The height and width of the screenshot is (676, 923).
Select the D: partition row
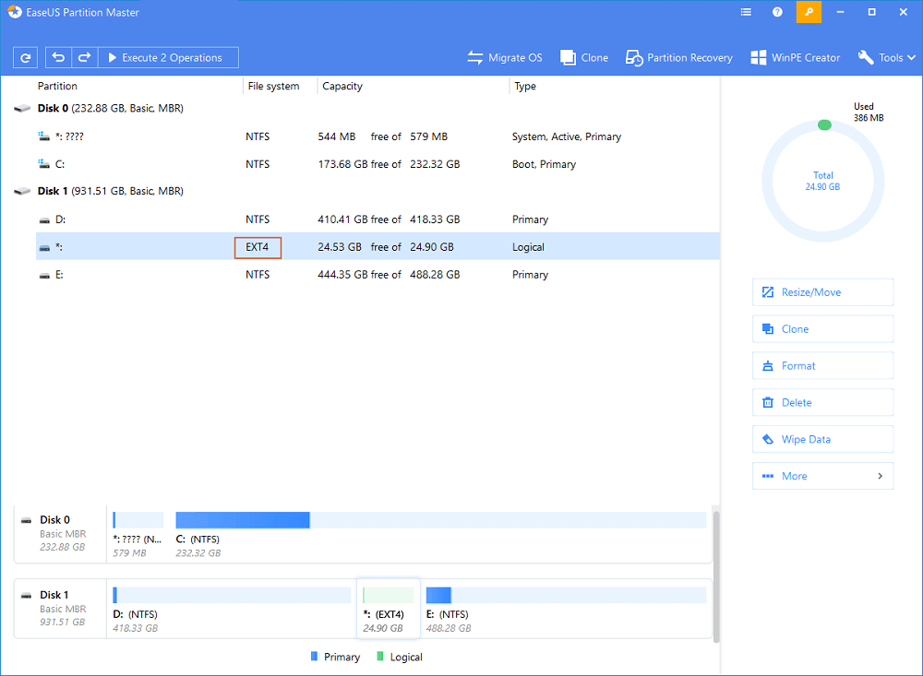pyautogui.click(x=378, y=219)
